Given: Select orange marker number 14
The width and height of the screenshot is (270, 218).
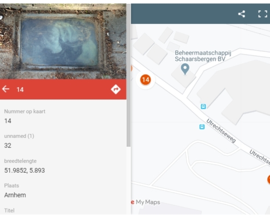Looking at the screenshot, I should click(146, 80).
